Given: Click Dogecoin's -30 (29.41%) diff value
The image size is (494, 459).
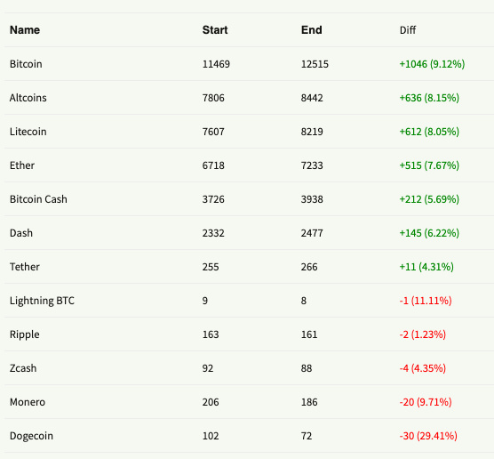Looking at the screenshot, I should point(428,436).
